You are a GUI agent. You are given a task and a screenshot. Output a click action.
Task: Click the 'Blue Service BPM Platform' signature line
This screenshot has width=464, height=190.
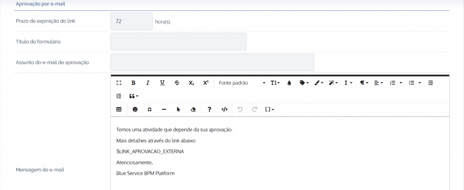coord(145,173)
